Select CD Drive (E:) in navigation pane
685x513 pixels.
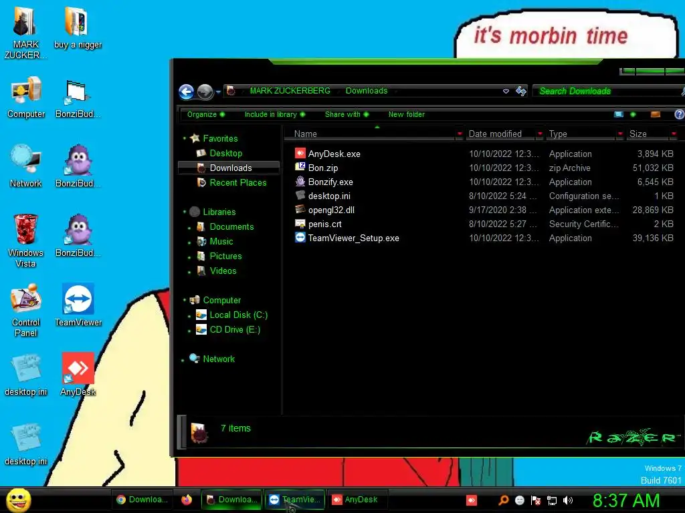(235, 329)
